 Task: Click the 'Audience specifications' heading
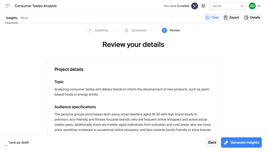[x=75, y=107]
